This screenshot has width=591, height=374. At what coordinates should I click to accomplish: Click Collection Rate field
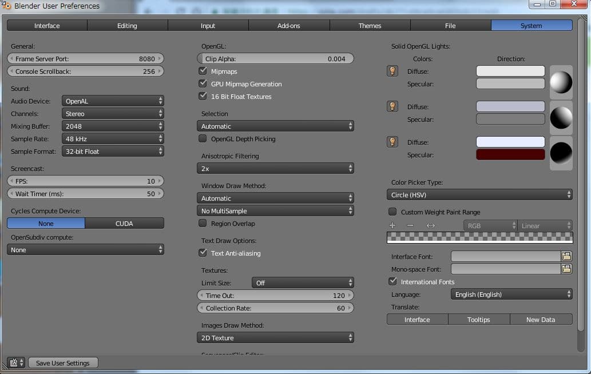(x=275, y=308)
